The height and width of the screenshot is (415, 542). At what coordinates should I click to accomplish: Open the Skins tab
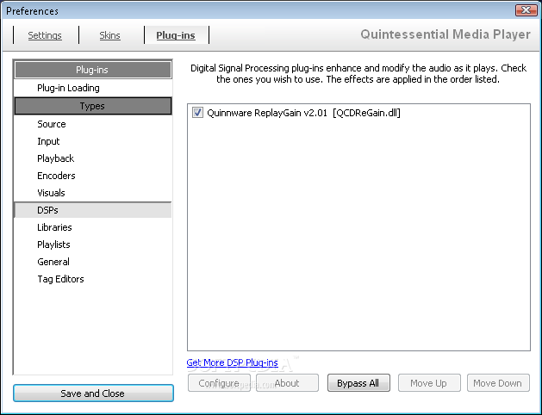[110, 35]
